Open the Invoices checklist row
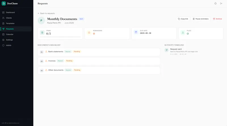Image resolution: width=227 pixels, height=126 pixels. 99,61
